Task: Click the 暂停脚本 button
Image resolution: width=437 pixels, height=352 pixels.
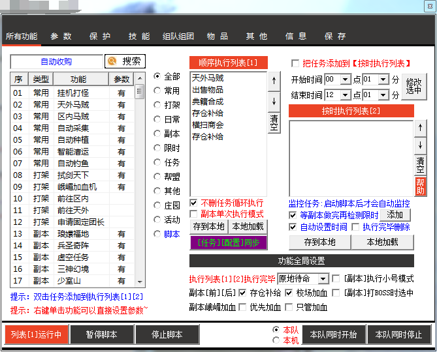Action: click(x=101, y=334)
